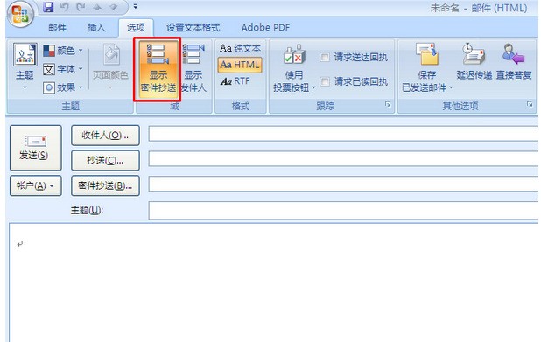Viewport: 541px width, 342px height.
Task: Click in the 主题(U) subject field
Action: pos(344,211)
